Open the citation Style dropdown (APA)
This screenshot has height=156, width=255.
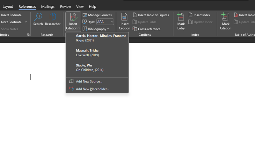tap(105, 22)
